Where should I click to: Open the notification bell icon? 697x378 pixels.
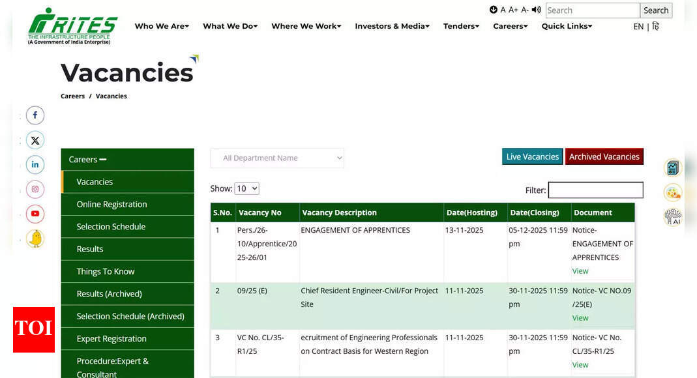(35, 239)
